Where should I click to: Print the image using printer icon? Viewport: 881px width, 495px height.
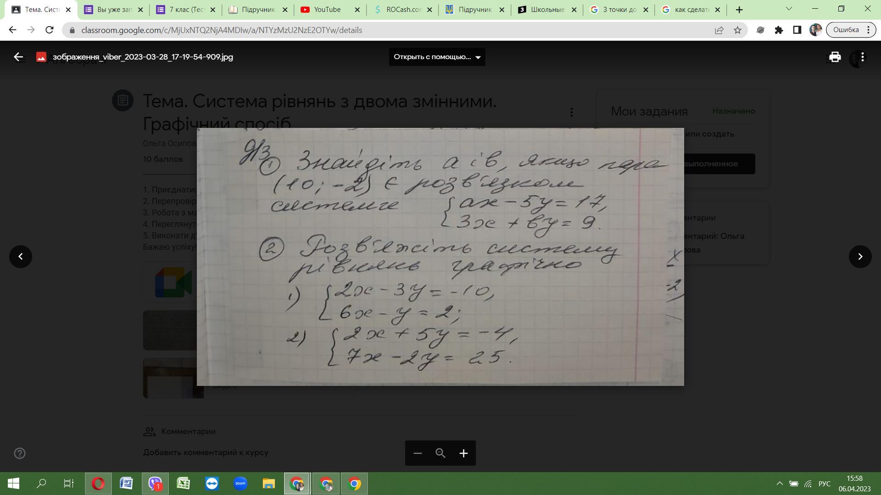[835, 57]
